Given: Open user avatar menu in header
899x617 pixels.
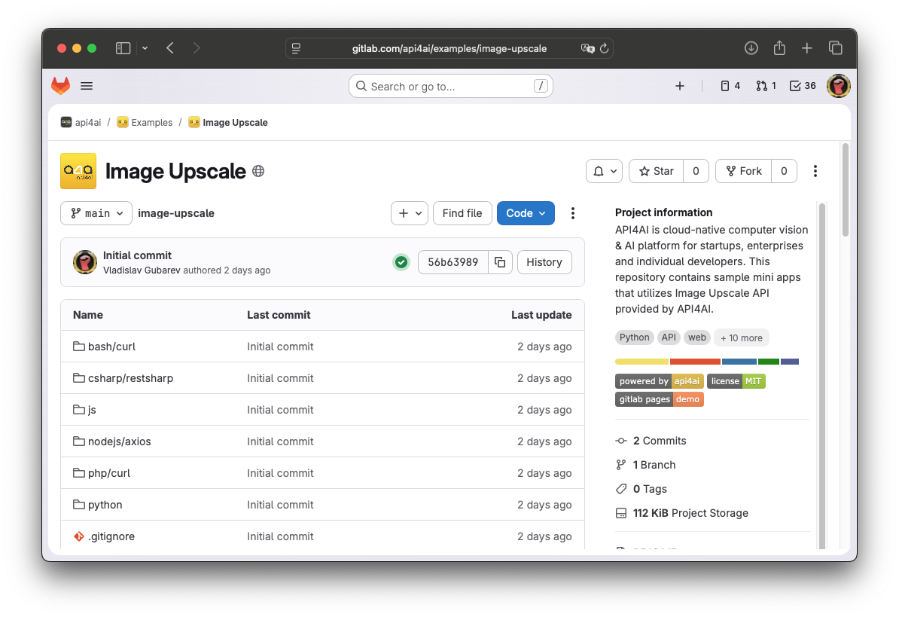Looking at the screenshot, I should coord(838,86).
